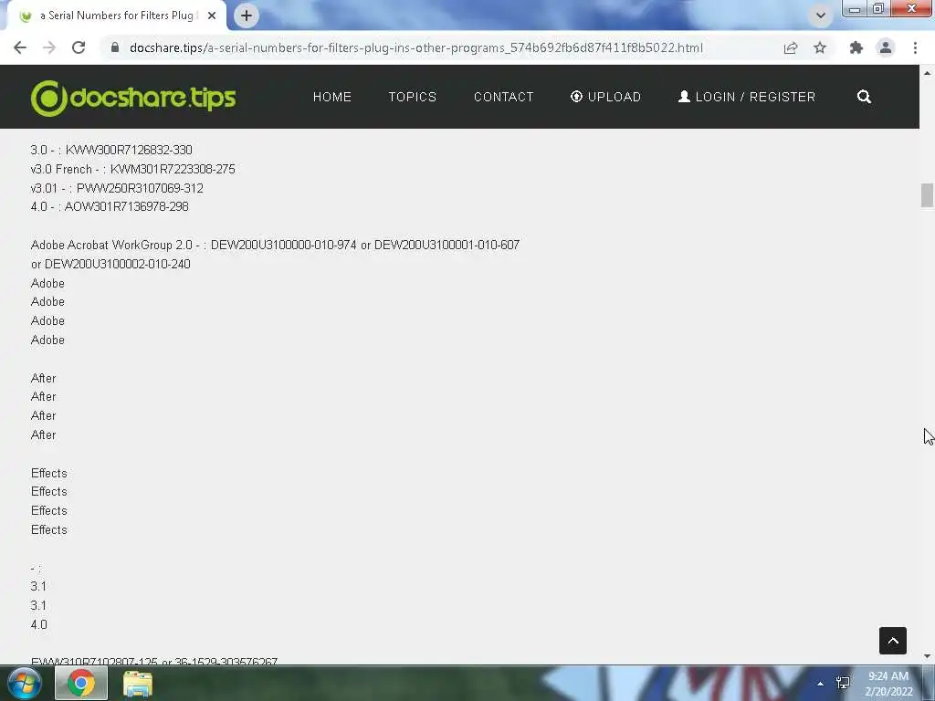Screen dimensions: 935x701
Task: Click the address bar URL
Action: (x=415, y=47)
